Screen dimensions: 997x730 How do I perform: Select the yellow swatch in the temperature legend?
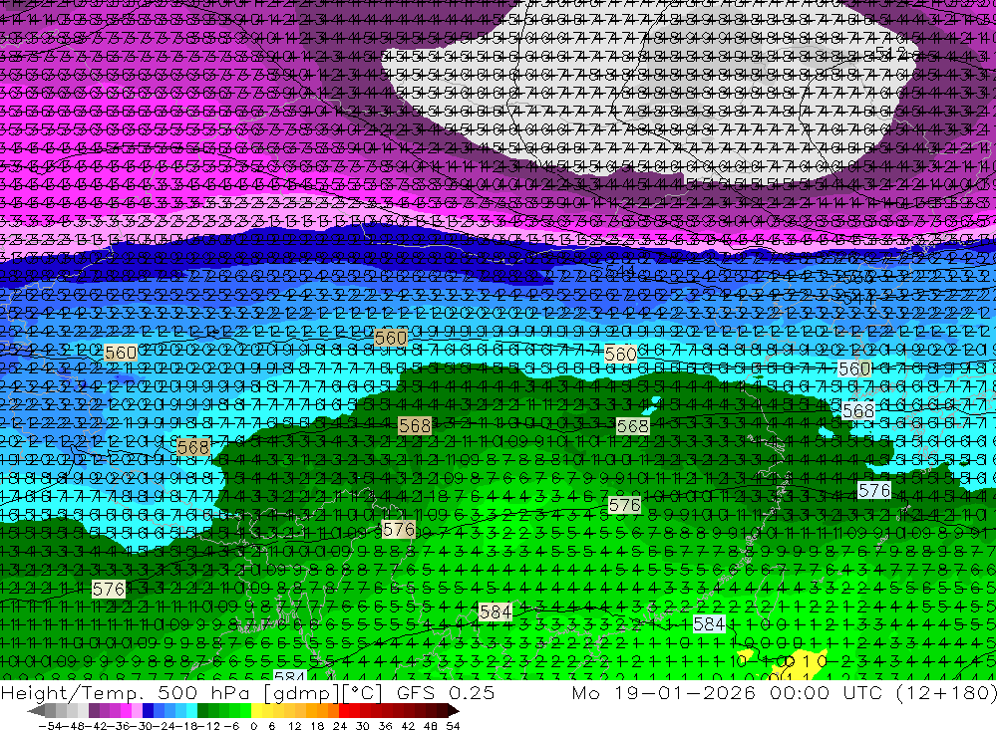257,711
